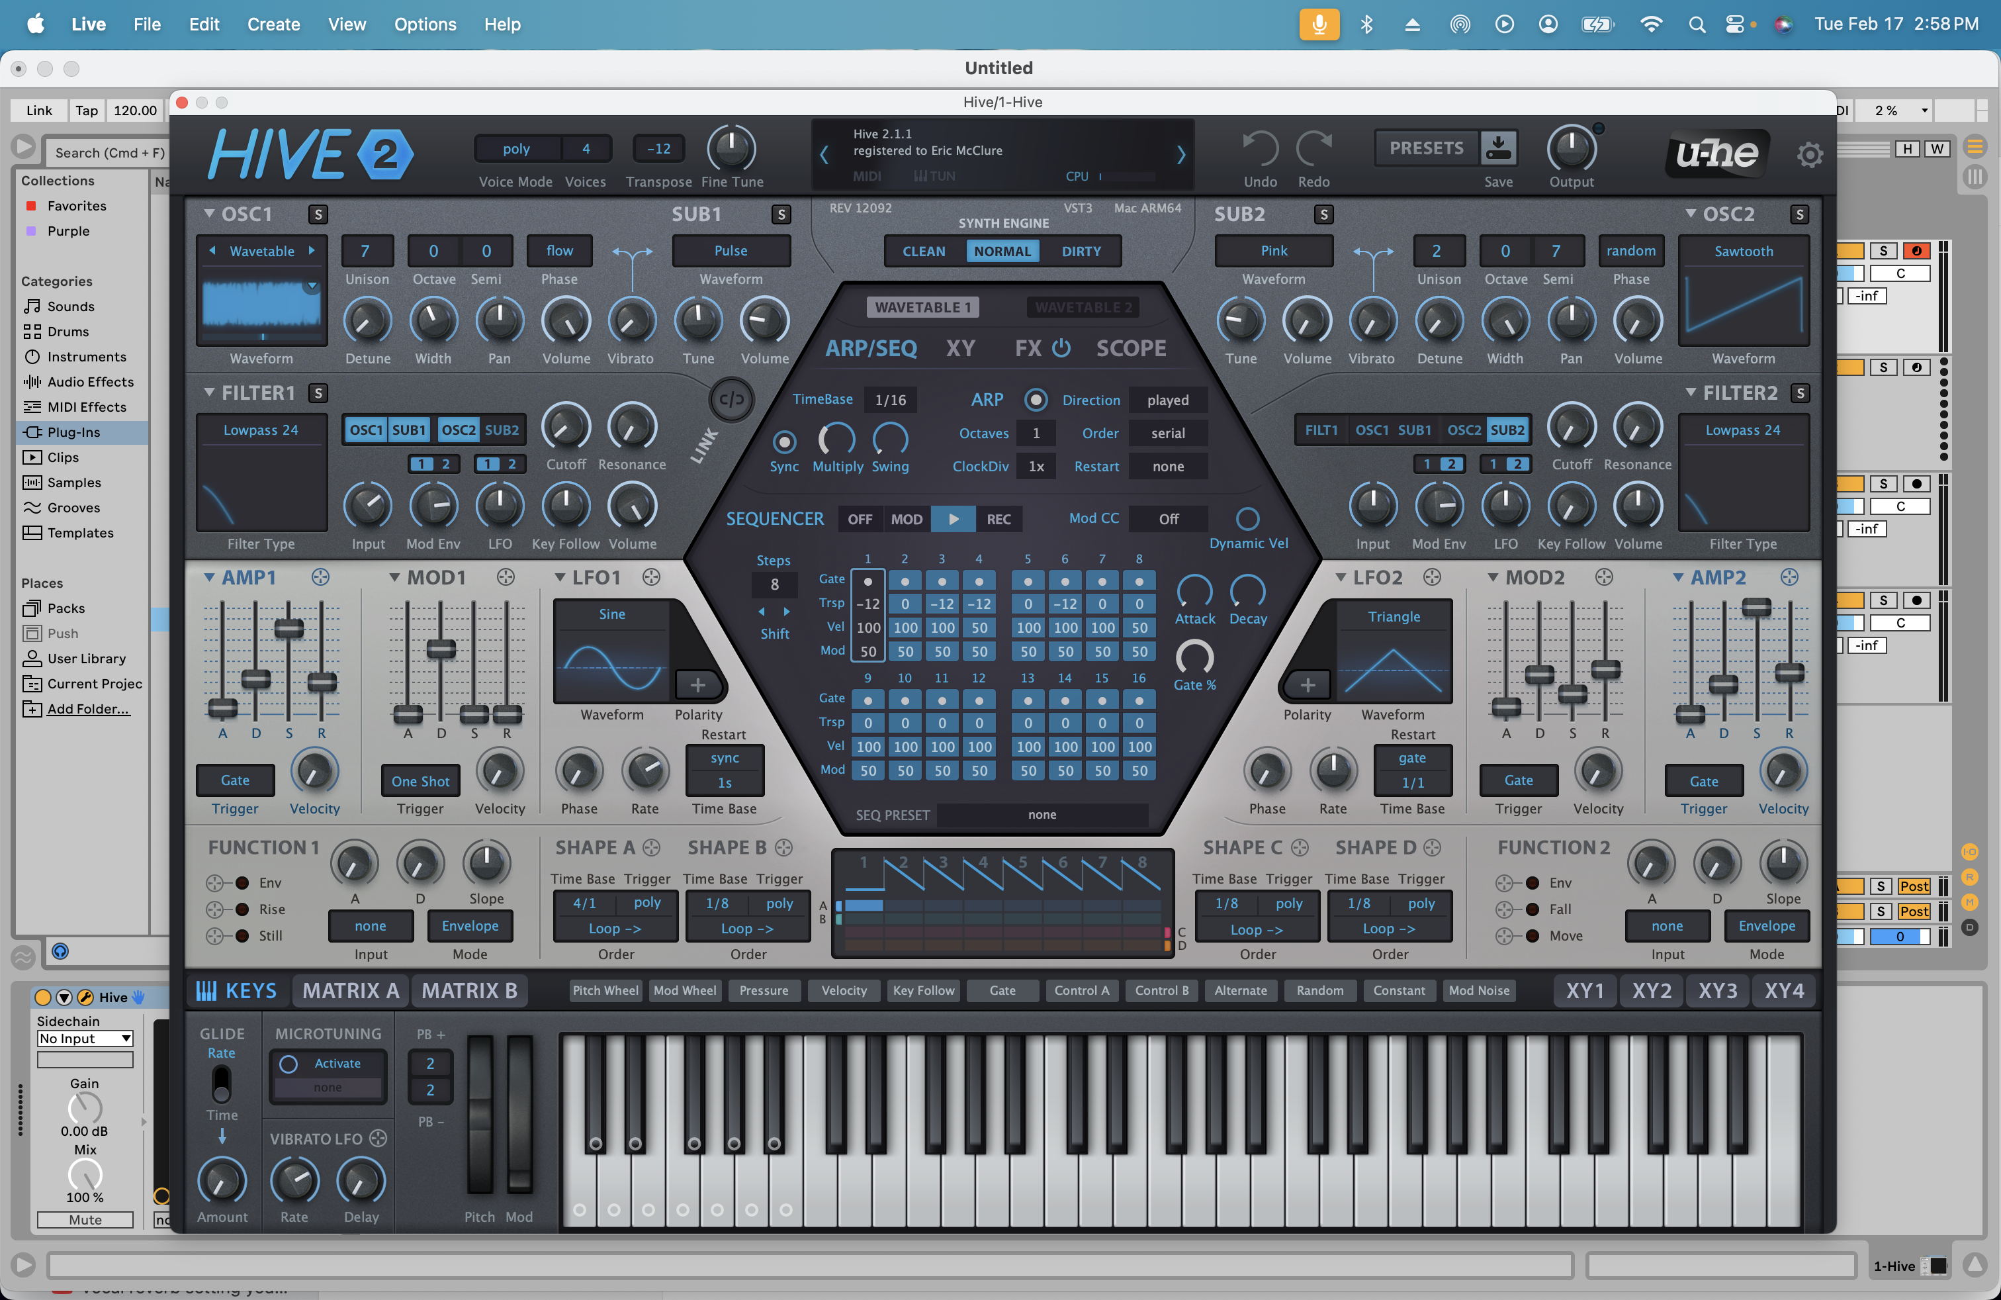
Task: Click the FX power icon
Action: click(1062, 348)
